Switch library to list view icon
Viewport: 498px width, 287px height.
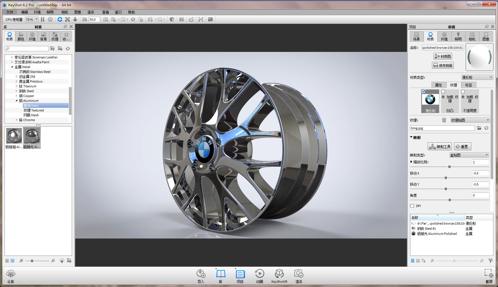tap(7, 261)
